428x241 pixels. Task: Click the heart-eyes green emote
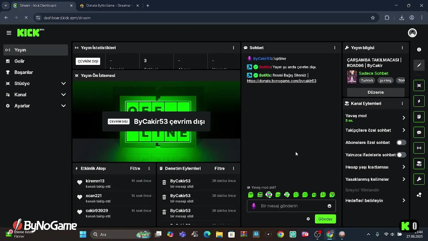tap(332, 194)
